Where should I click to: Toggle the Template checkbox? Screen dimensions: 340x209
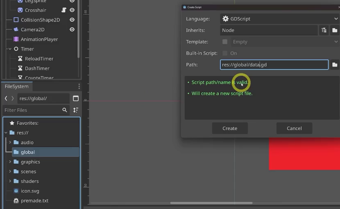[x=225, y=42]
